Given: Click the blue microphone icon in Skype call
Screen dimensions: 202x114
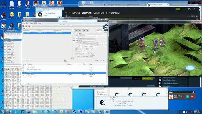Looking at the screenshot, I should [188, 97].
